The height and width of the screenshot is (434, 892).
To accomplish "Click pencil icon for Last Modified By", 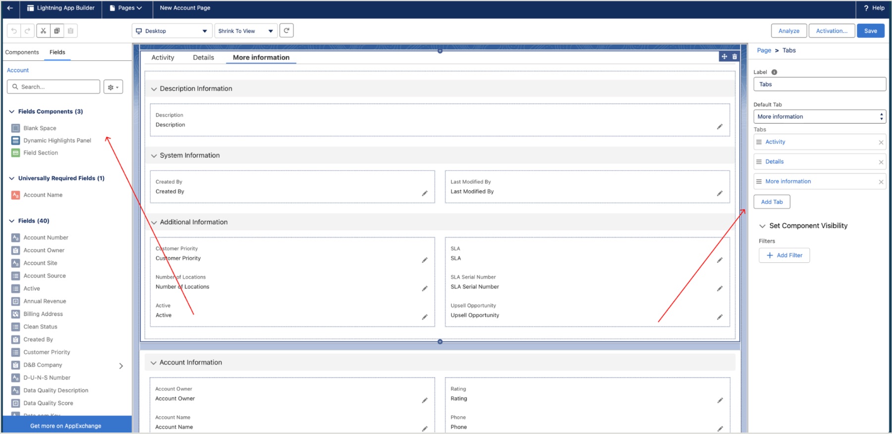I will point(720,193).
